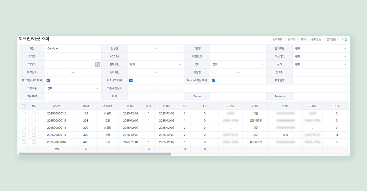The width and height of the screenshot is (367, 191).
Task: Uncheck the 취소내역 제외 checkbox
Action: click(131, 80)
